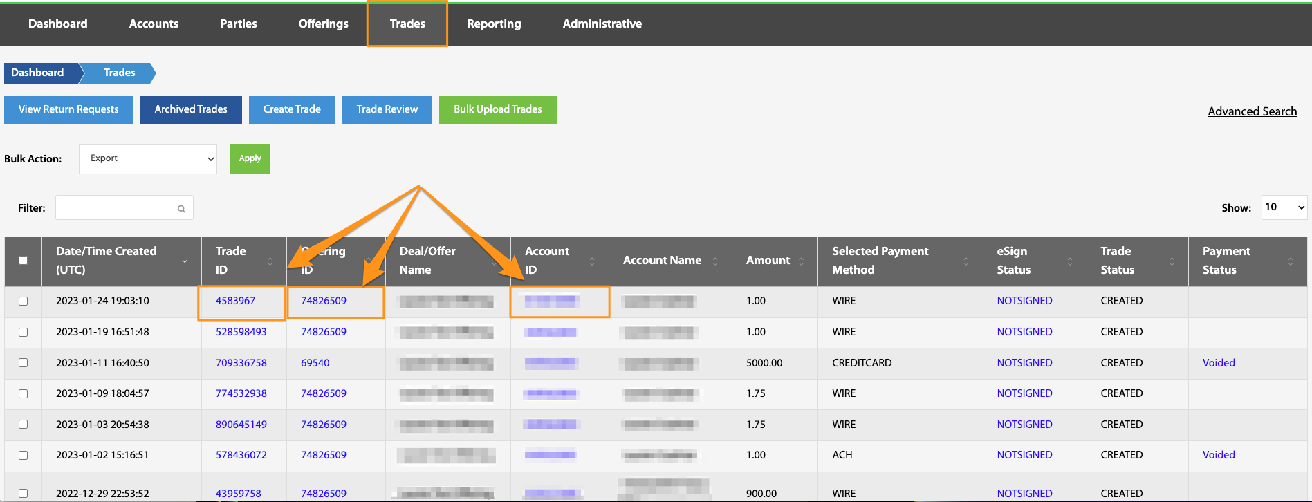The image size is (1312, 502).
Task: Open trade ID 709336758
Action: pos(241,363)
